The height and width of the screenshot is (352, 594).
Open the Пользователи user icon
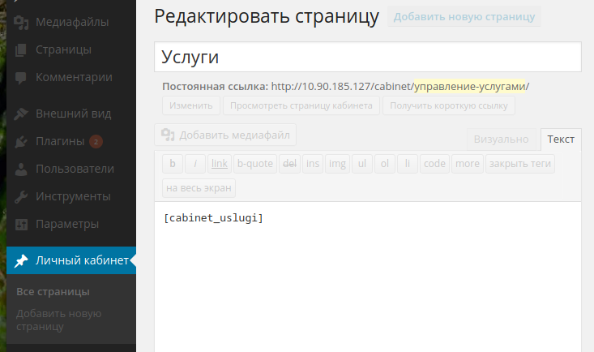point(21,170)
